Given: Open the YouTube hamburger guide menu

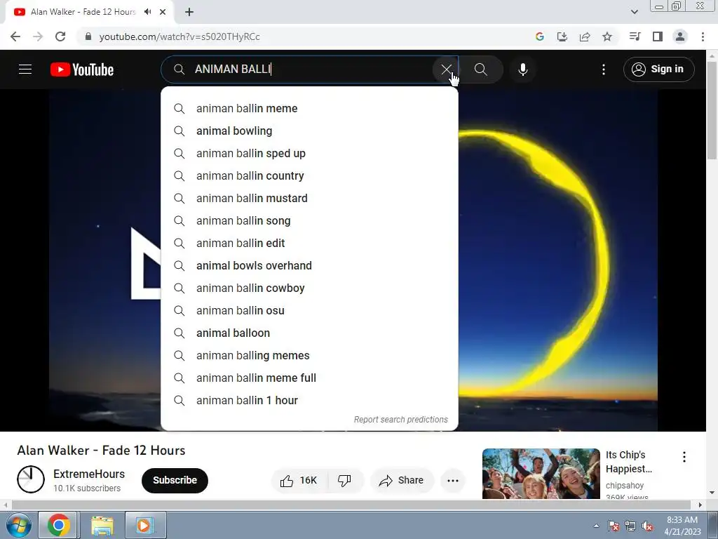Looking at the screenshot, I should [25, 69].
